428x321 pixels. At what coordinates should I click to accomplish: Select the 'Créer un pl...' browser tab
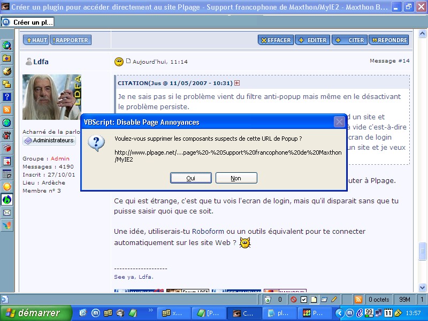click(x=28, y=22)
